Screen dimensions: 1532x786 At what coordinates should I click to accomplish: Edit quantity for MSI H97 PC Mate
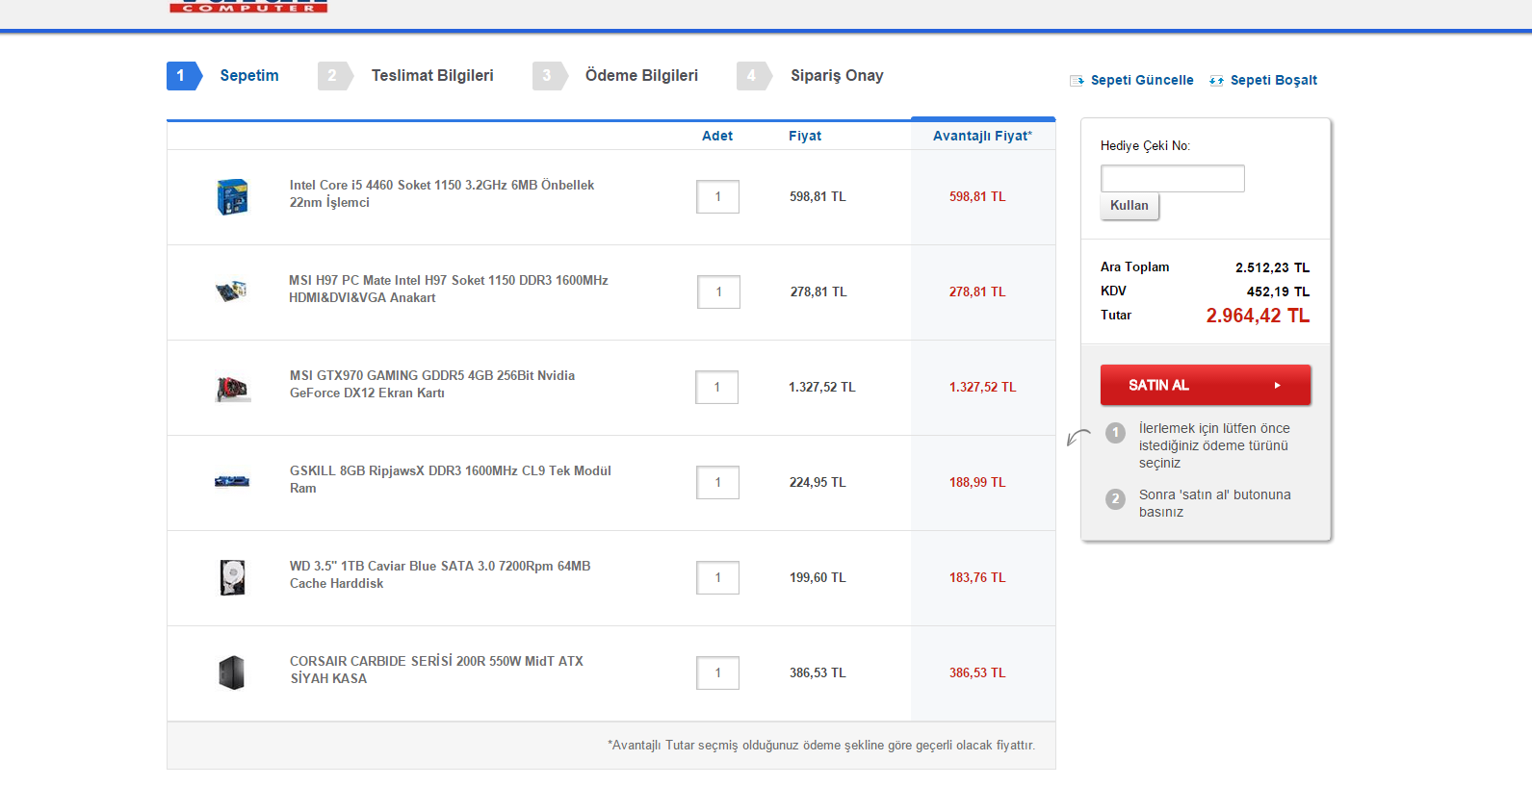718,292
